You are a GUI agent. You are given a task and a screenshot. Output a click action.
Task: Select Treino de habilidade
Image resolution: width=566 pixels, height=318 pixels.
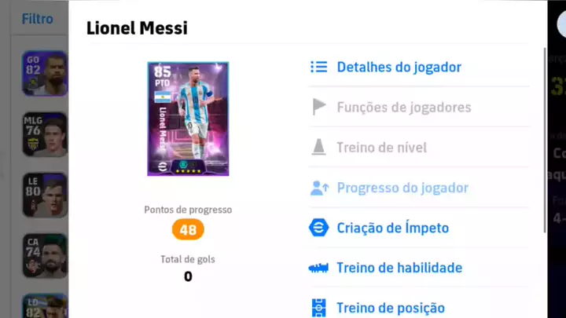[x=399, y=268]
